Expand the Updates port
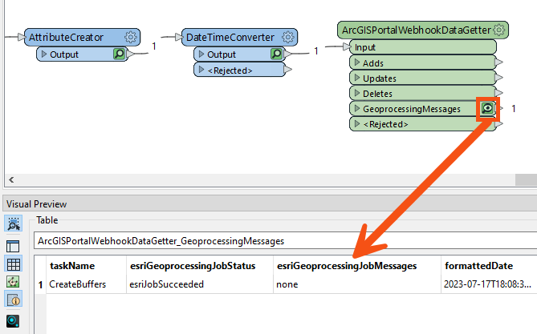 (x=357, y=78)
